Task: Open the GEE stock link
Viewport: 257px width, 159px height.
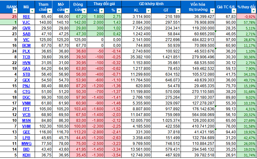Action: coord(26,132)
